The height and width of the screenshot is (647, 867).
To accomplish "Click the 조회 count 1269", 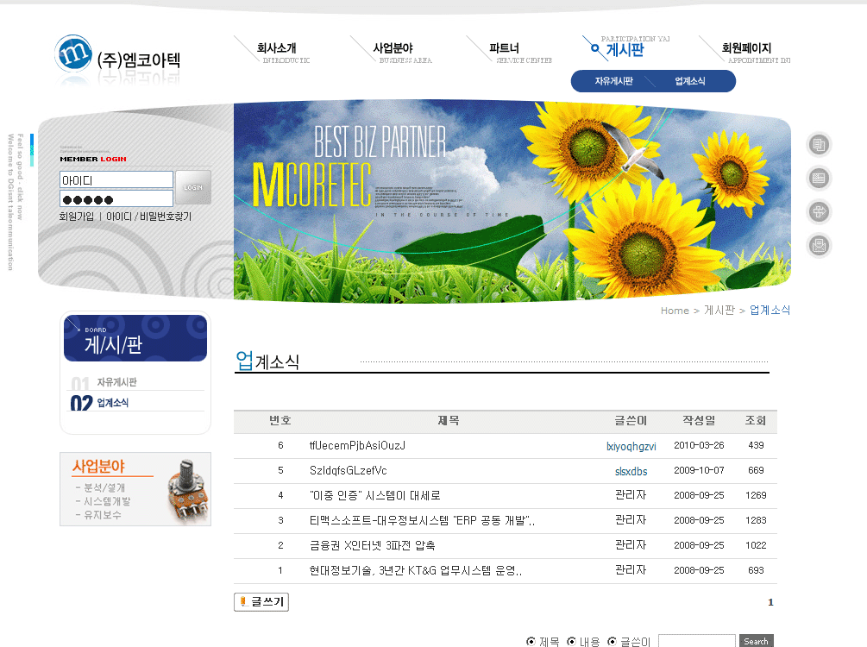I will click(756, 495).
